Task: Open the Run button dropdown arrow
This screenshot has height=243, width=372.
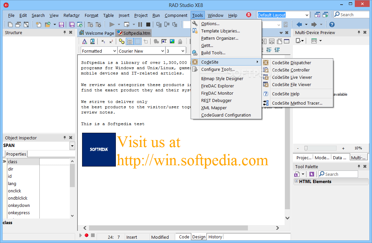Action: coord(119,24)
